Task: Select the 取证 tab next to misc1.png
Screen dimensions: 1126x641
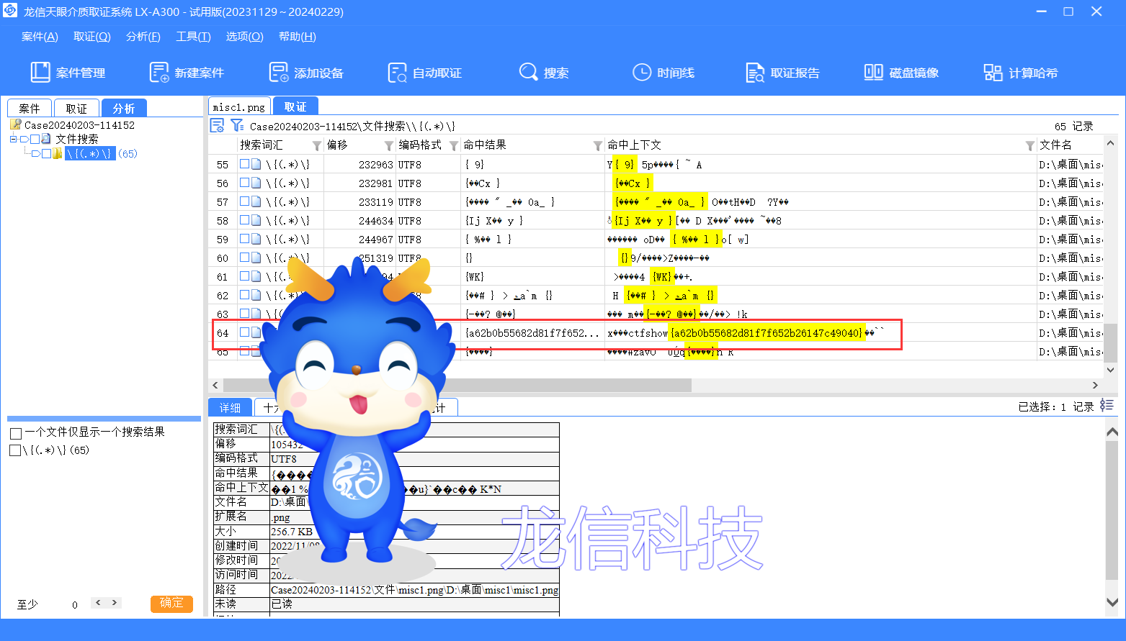Action: pos(295,106)
